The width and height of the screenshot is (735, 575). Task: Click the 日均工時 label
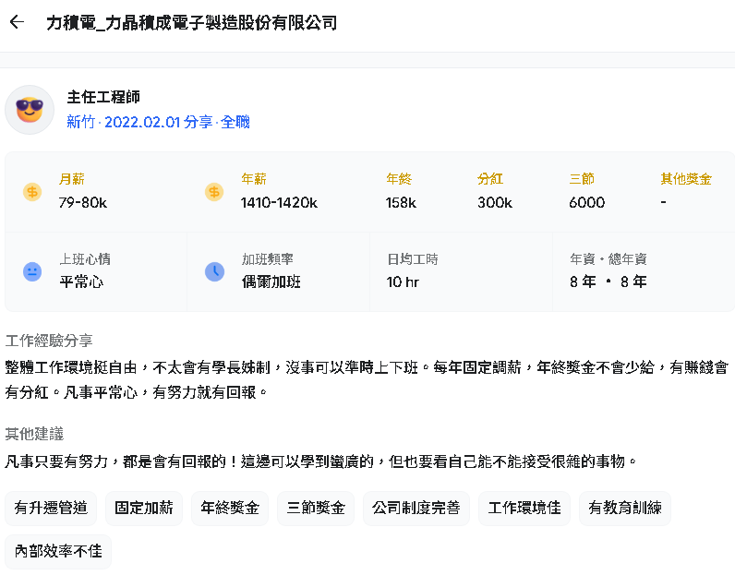413,259
